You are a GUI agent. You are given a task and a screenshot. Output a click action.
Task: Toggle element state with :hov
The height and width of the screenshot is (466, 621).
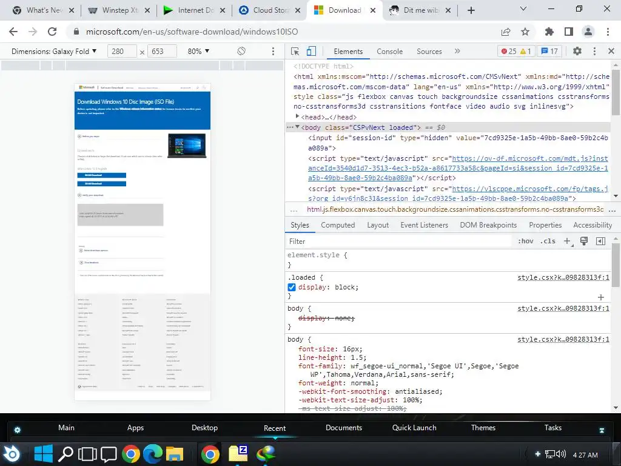tap(526, 241)
